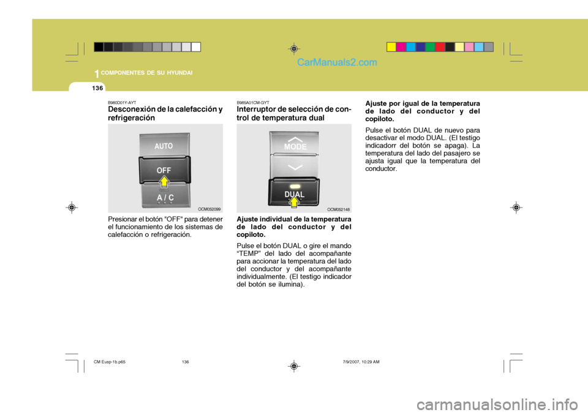Click the code label 'B980D01Y-AYT'
The height and width of the screenshot is (415, 588).
tap(123, 102)
